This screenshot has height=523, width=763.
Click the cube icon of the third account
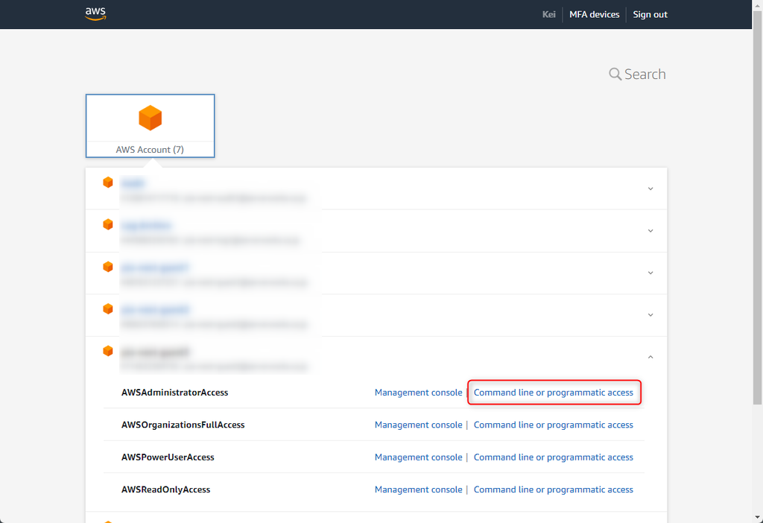108,267
